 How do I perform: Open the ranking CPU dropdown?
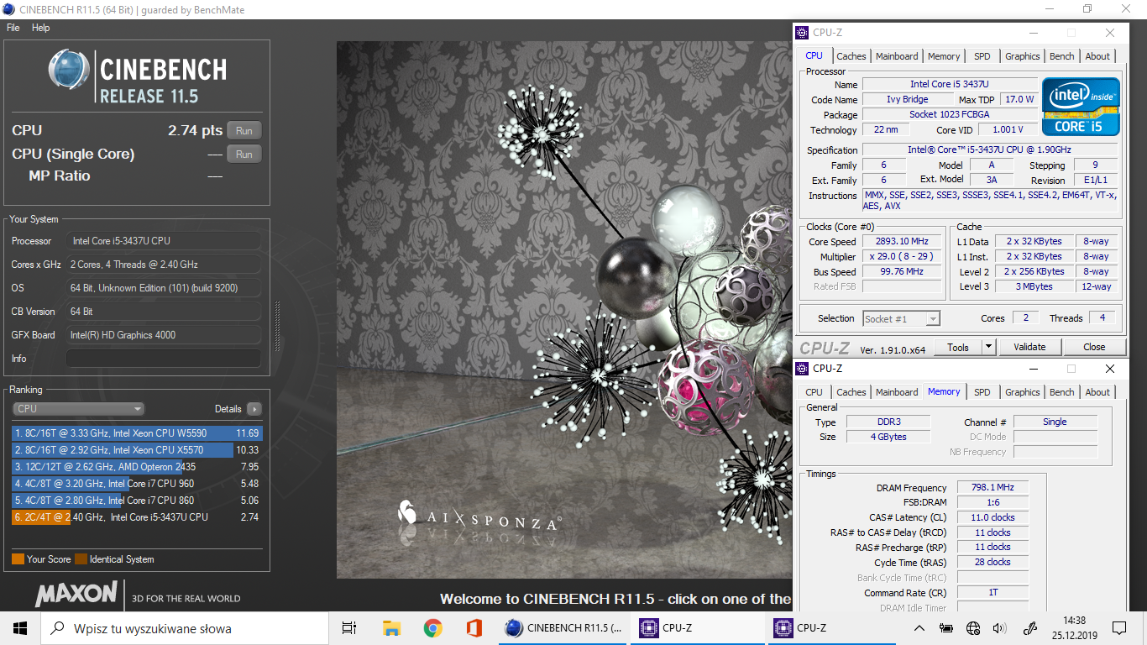click(x=79, y=409)
